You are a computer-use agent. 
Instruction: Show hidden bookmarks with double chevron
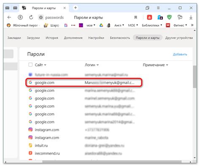tap(192, 25)
